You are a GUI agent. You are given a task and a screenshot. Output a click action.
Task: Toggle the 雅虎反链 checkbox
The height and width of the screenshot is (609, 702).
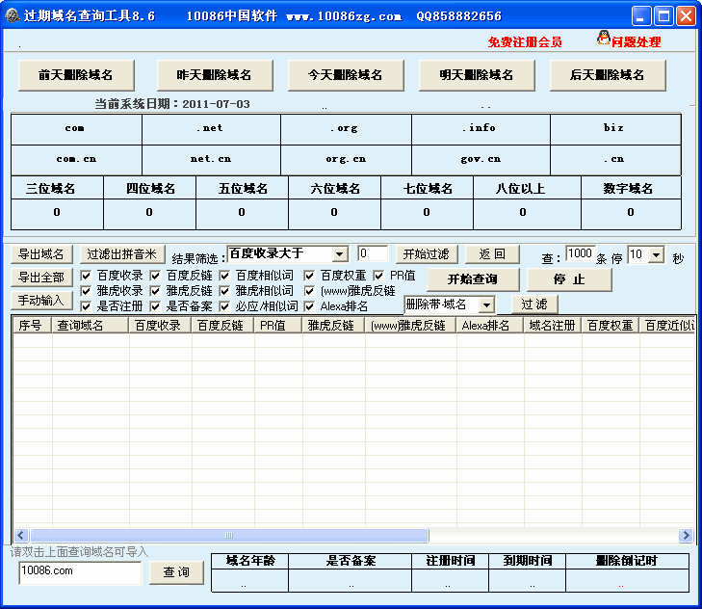(155, 291)
